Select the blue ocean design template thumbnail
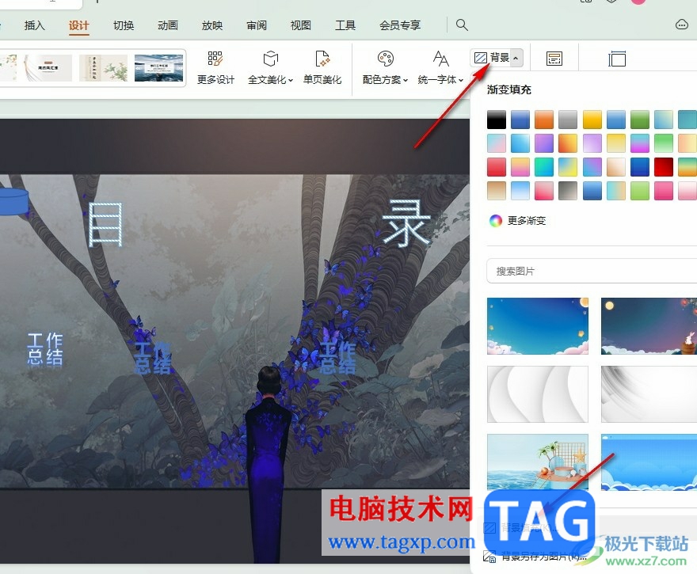The height and width of the screenshot is (574, 697). 158,68
